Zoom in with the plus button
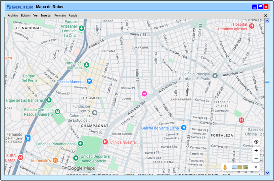The image size is (274, 181). point(256,151)
